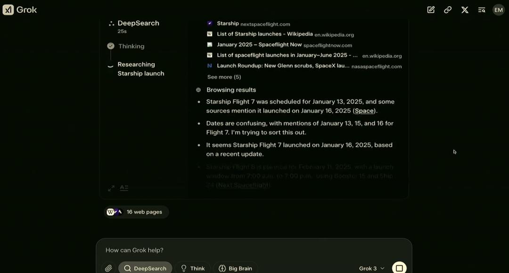Viewport: 509px width, 273px height.
Task: Open search history via the list-search icon
Action: [x=481, y=9]
